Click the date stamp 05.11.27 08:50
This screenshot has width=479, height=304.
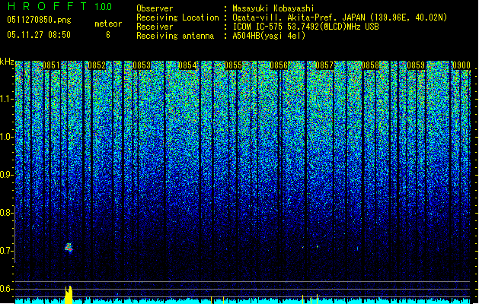39,35
